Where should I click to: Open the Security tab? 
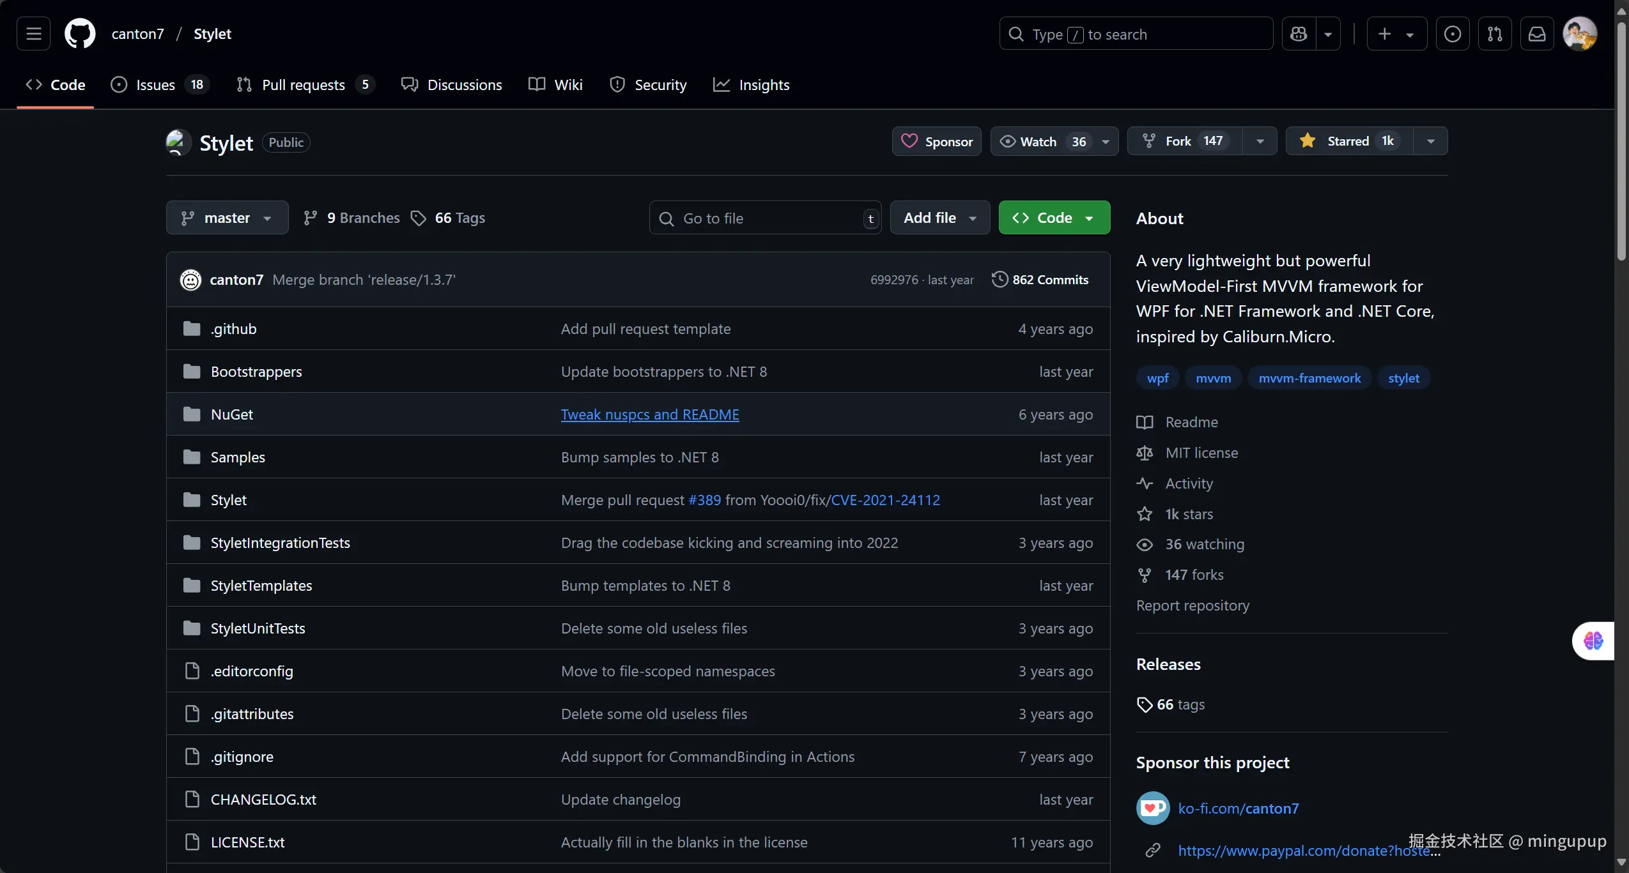[648, 85]
